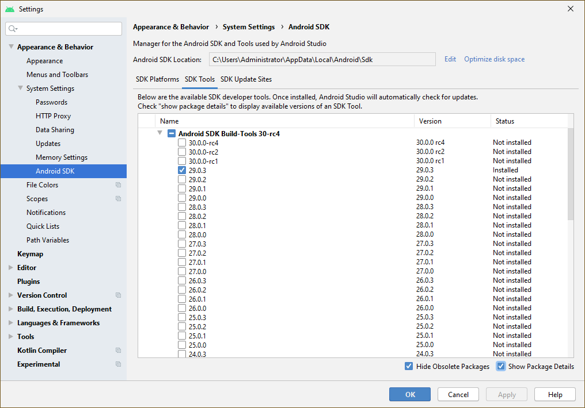Expand Languages & Frameworks section

(11, 322)
